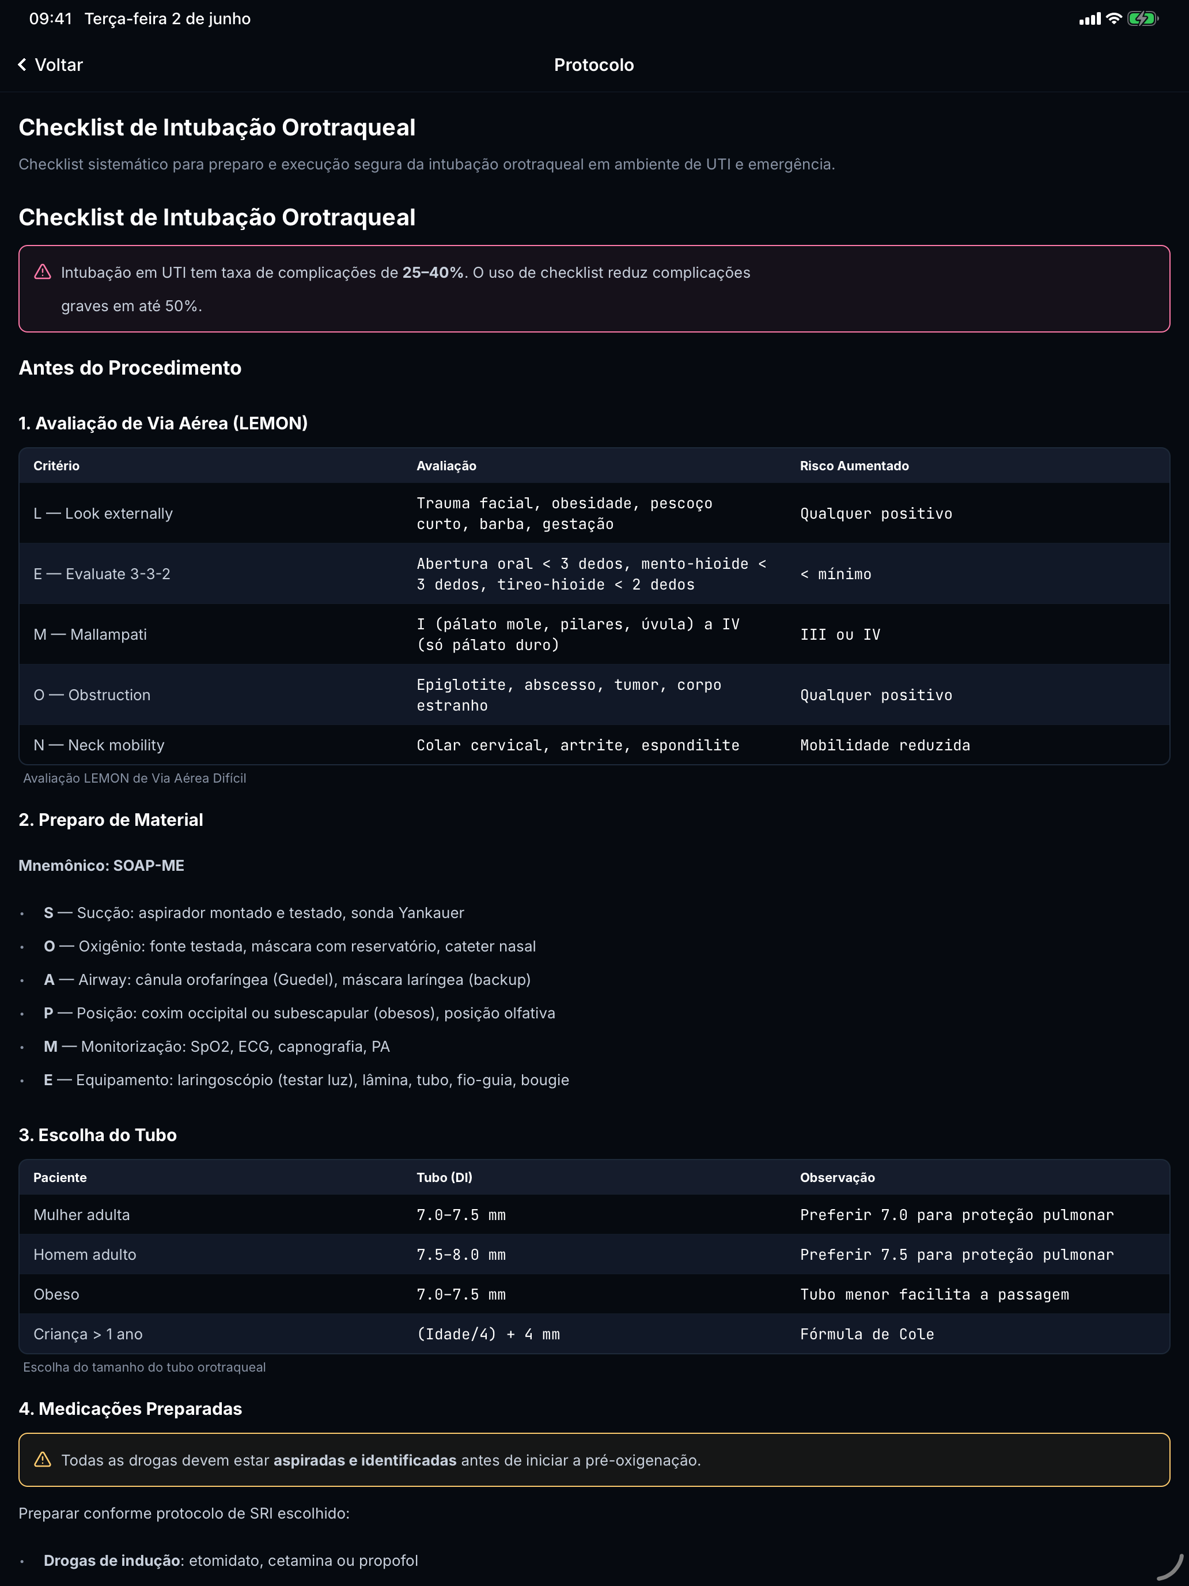Click Colar cervical, artrite, espondilite cell
Screen dimensions: 1189x1586
pyautogui.click(x=578, y=745)
